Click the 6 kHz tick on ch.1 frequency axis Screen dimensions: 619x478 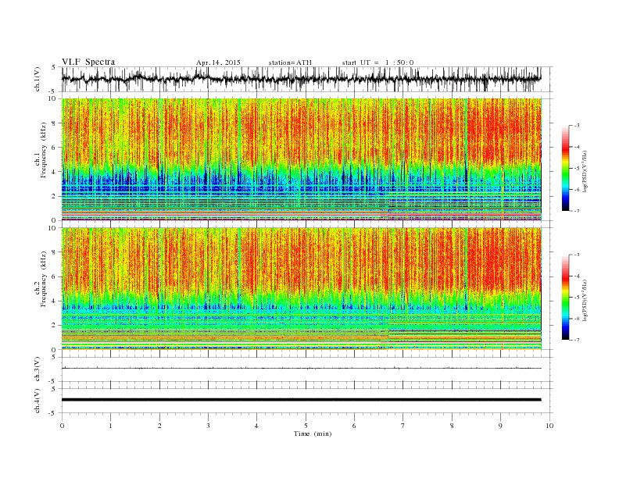pos(55,148)
